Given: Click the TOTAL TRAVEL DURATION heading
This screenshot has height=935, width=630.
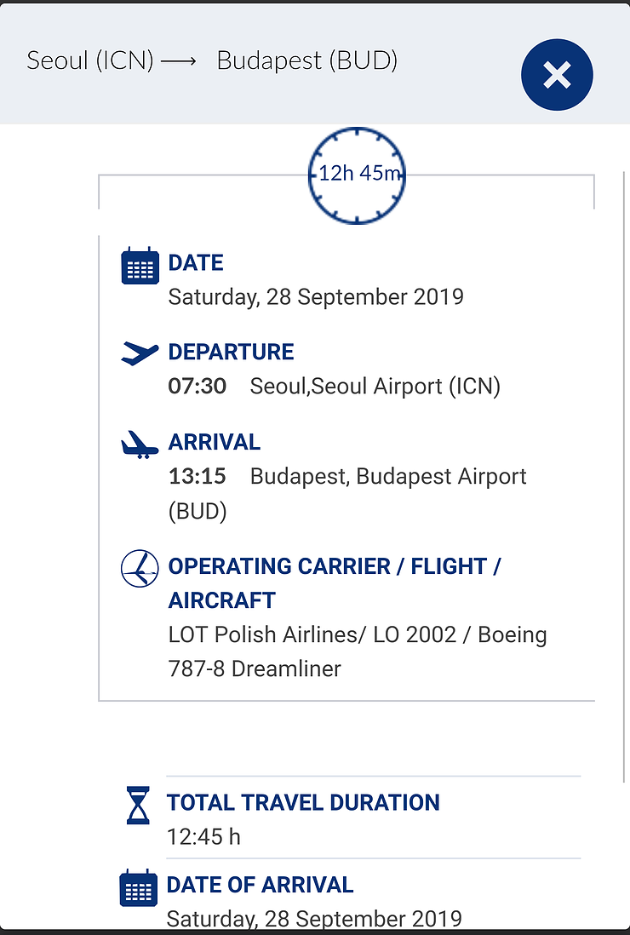Looking at the screenshot, I should tap(303, 803).
